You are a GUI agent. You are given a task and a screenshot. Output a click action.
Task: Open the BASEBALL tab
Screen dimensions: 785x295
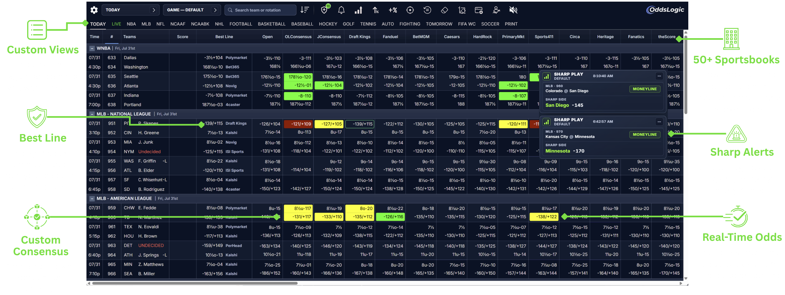302,24
